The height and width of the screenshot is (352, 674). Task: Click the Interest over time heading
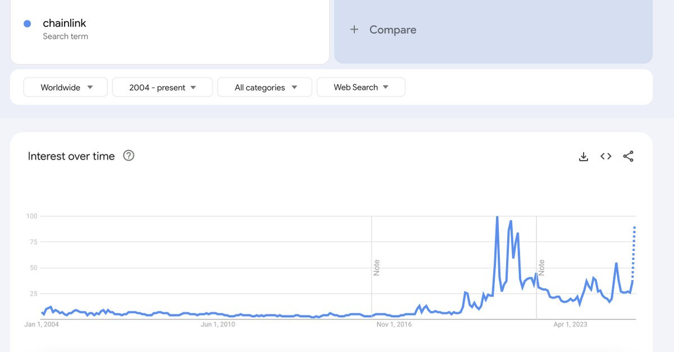click(71, 156)
